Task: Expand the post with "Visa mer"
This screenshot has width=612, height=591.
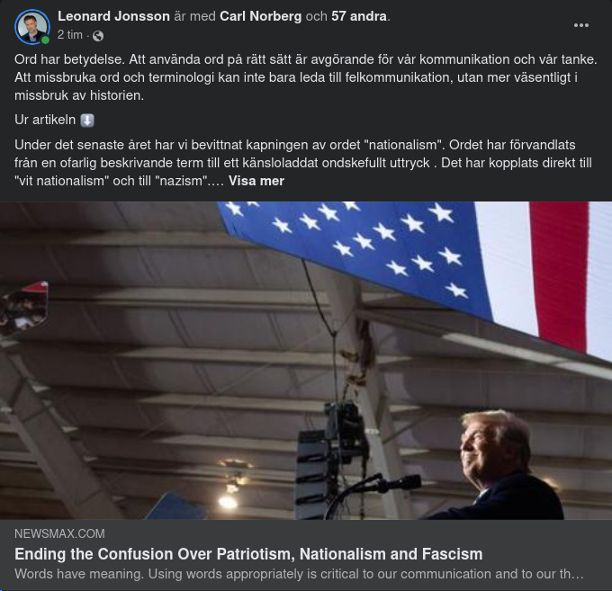Action: 256,181
